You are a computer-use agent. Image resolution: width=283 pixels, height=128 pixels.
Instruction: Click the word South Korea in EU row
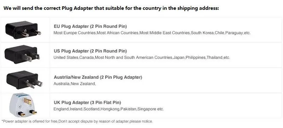pyautogui.click(x=202, y=33)
